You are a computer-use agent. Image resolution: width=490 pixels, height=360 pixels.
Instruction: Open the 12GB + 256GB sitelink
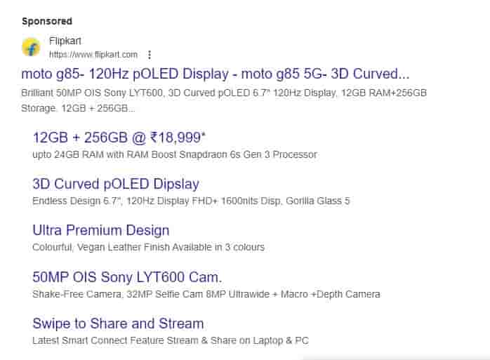(x=79, y=137)
